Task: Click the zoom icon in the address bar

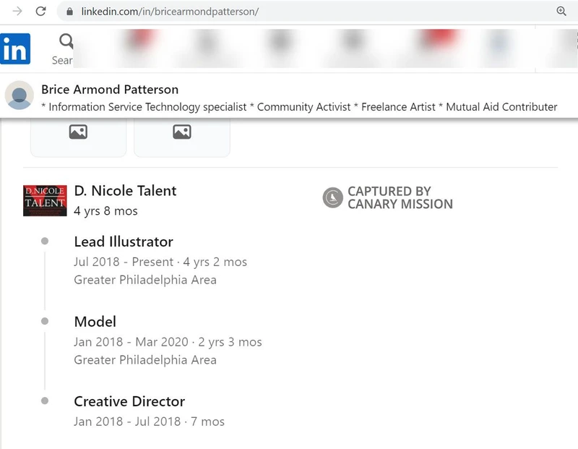Action: tap(563, 11)
